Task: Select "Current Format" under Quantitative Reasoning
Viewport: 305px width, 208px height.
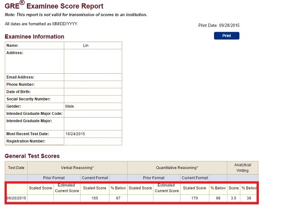Action: click(x=195, y=178)
